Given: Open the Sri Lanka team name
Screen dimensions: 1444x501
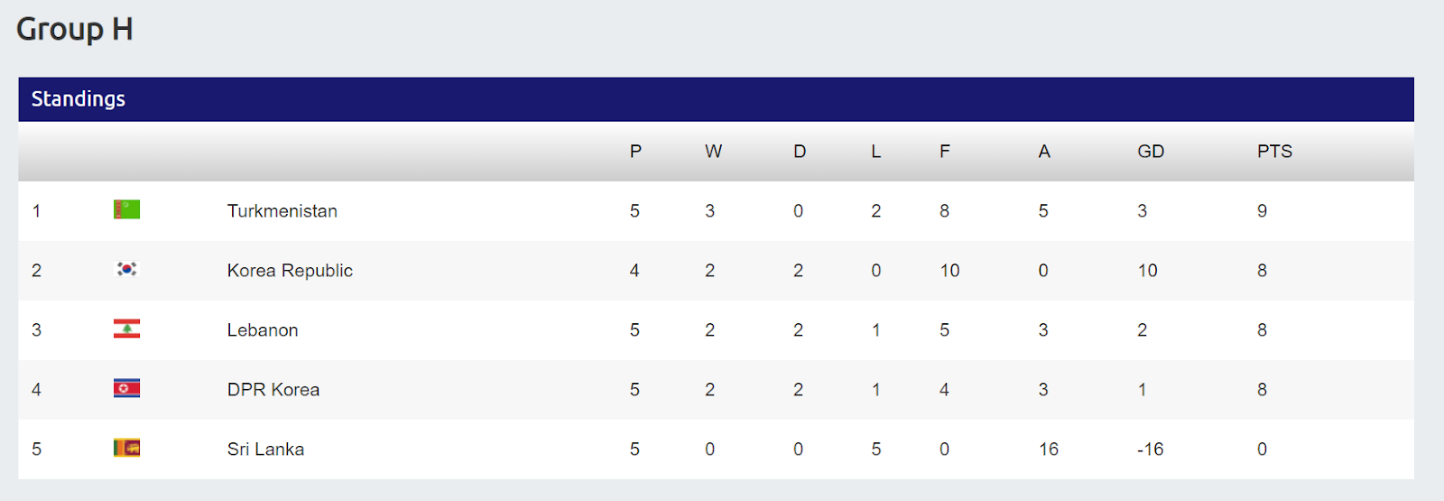Looking at the screenshot, I should (x=265, y=449).
